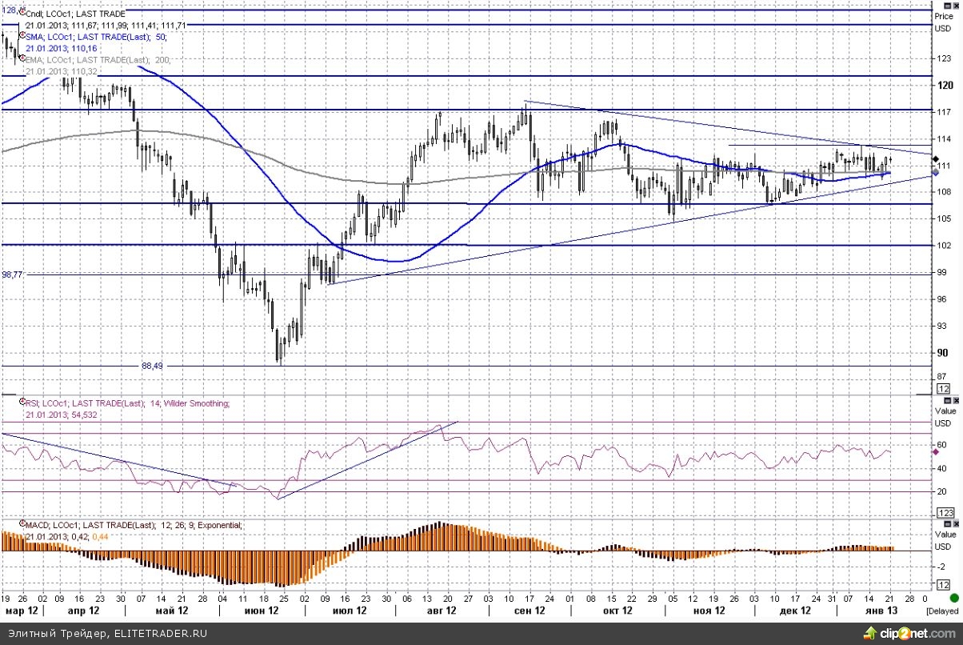Click the SMA 50 legend icon
The image size is (963, 645).
[x=21, y=36]
